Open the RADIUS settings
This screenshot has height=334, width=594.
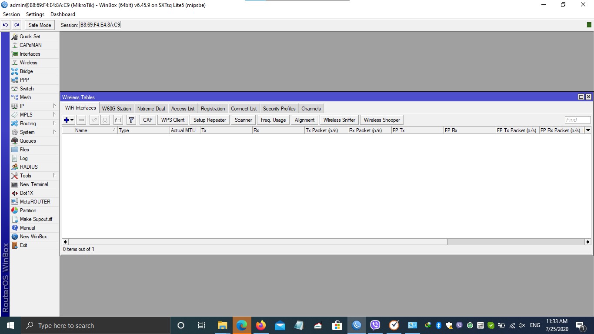tap(35, 167)
